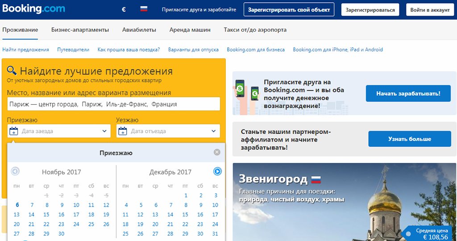Open Booking.com для iPhone, iPad и Android link

[x=338, y=50]
